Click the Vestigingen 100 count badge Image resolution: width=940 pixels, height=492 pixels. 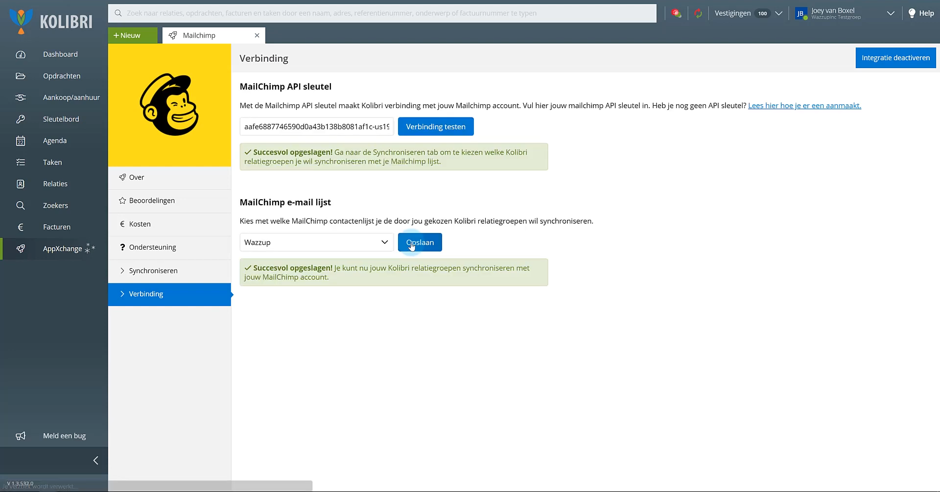[762, 13]
